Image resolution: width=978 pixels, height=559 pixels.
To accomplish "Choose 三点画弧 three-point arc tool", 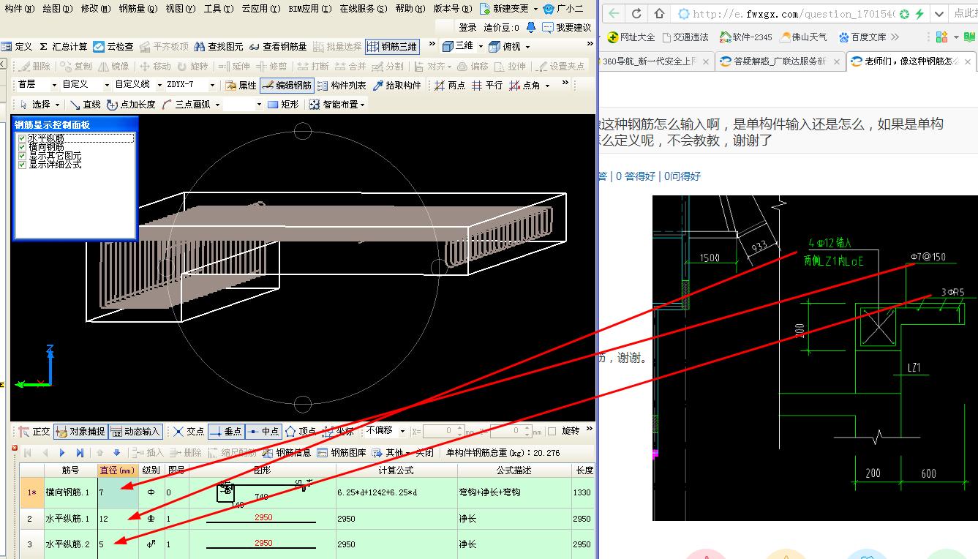I will click(187, 105).
